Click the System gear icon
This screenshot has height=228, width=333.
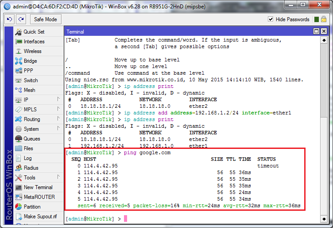coord(19,129)
